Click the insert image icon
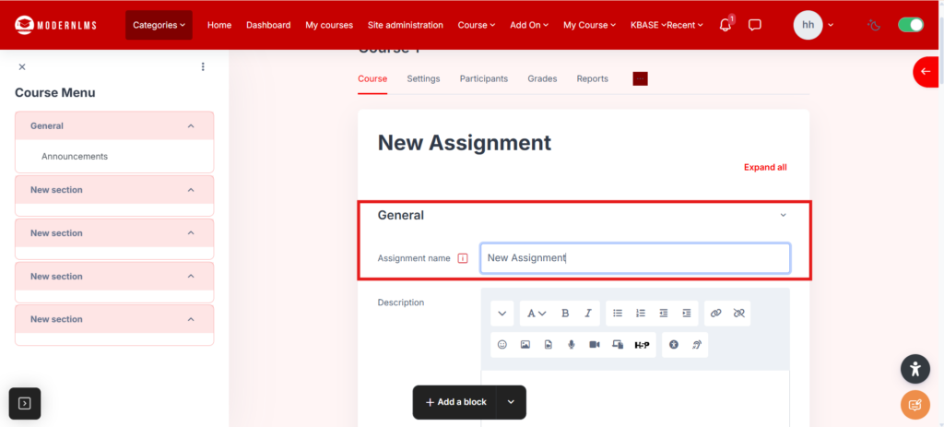This screenshot has height=427, width=944. [x=525, y=345]
